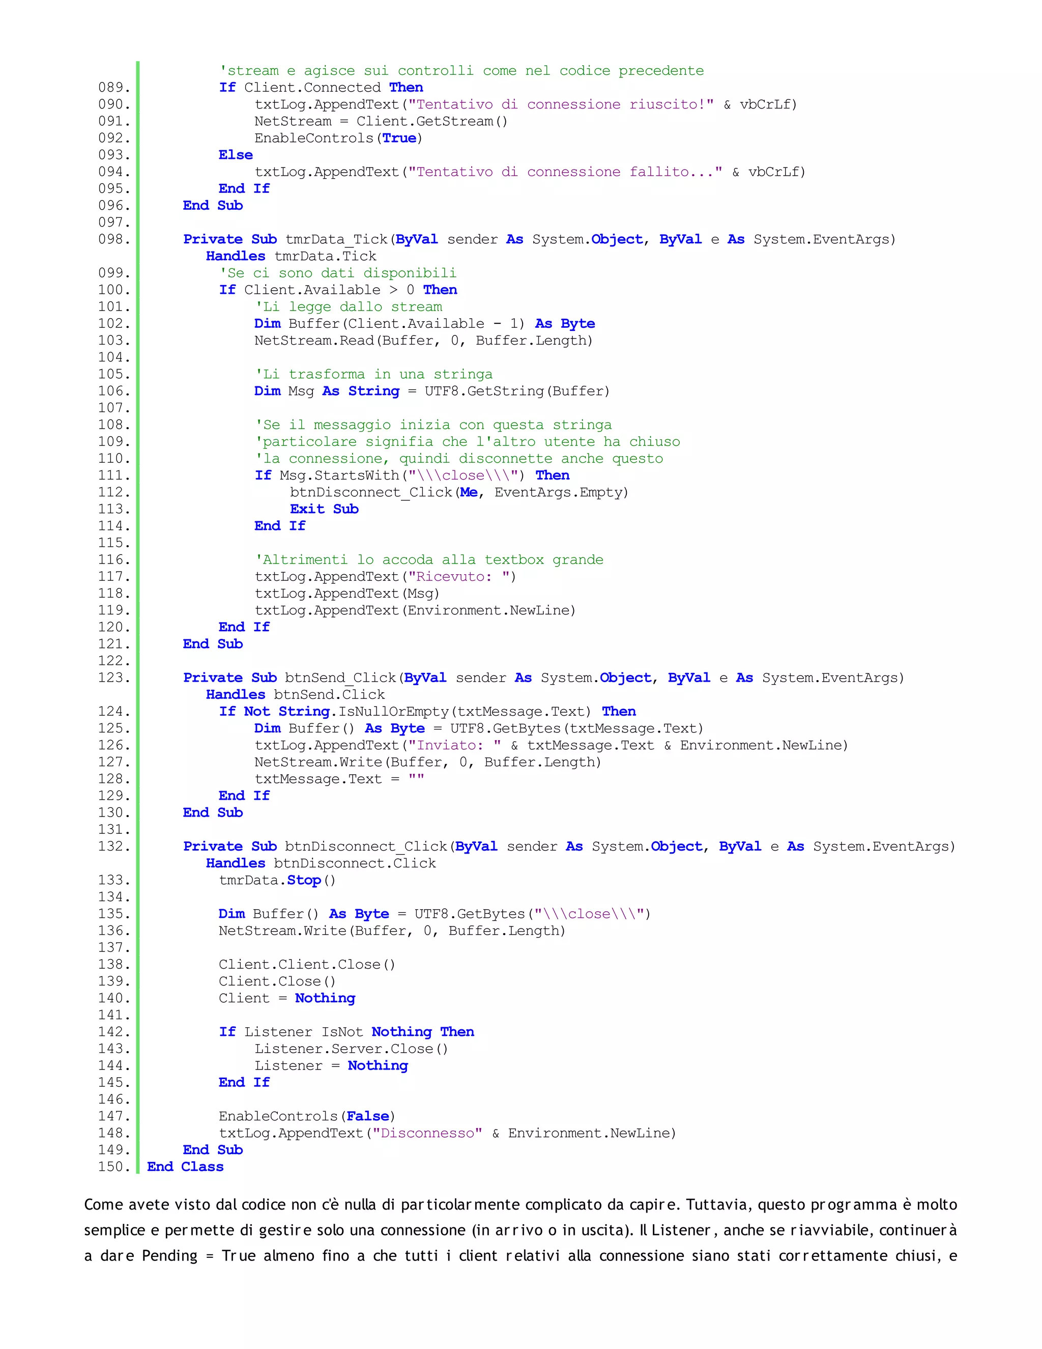1042x1349 pixels.
Task: Click 'End Sub' on line 096
Action: (x=213, y=206)
